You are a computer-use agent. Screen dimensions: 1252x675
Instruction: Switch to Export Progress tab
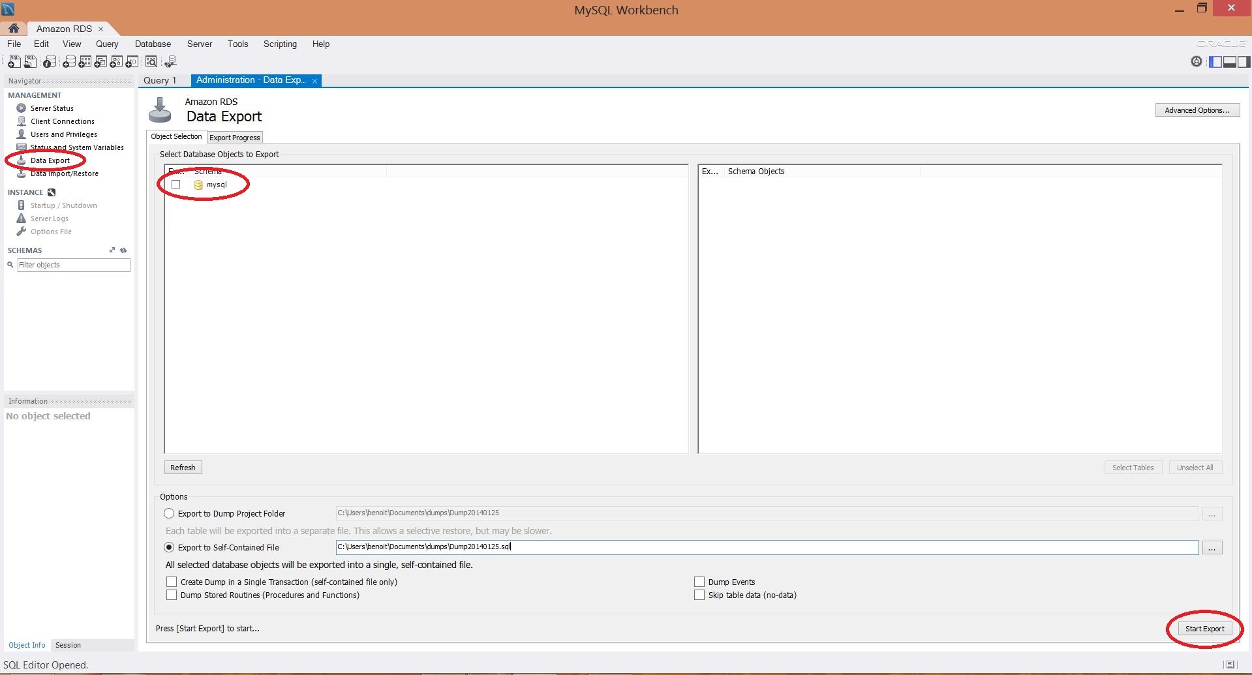pos(235,138)
